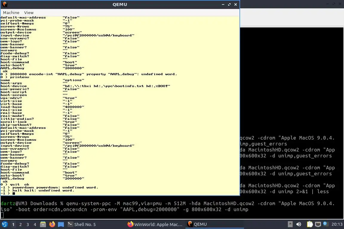The height and width of the screenshot is (229, 344).
Task: Click the terminal cursor block below the command
Action: (2, 215)
